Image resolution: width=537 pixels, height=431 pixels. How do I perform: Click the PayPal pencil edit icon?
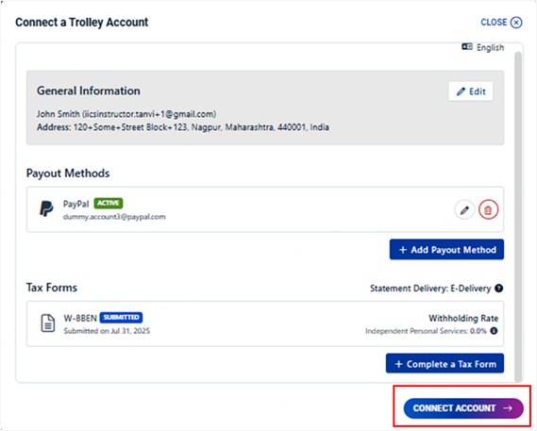(x=464, y=210)
